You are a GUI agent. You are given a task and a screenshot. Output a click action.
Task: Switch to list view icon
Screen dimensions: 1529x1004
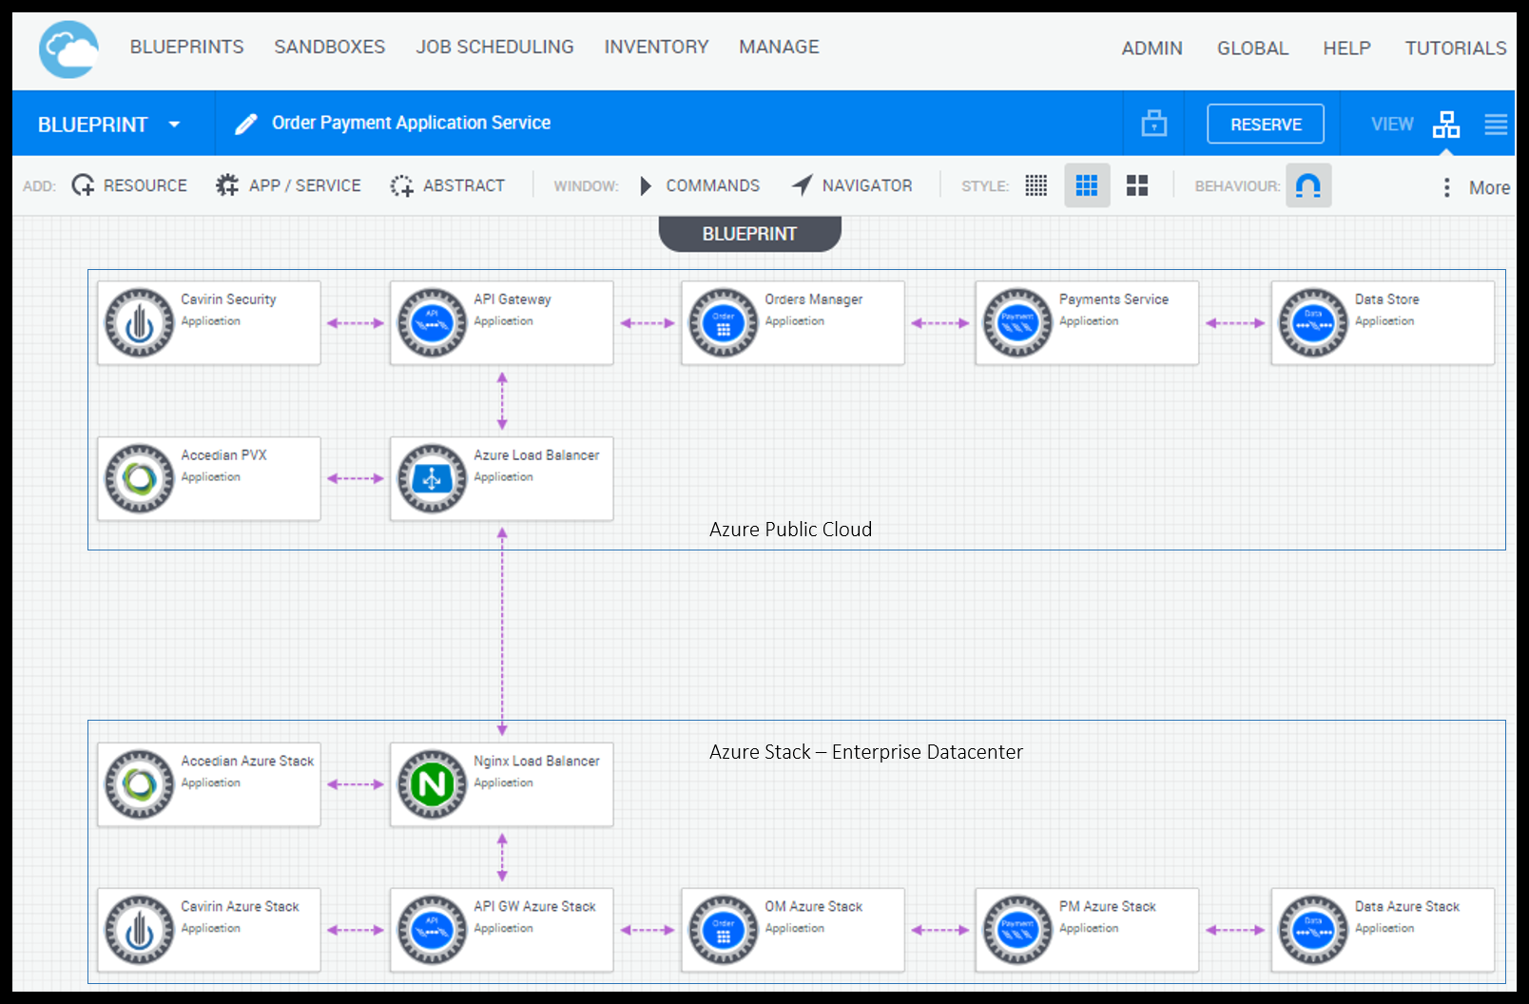coord(1496,124)
